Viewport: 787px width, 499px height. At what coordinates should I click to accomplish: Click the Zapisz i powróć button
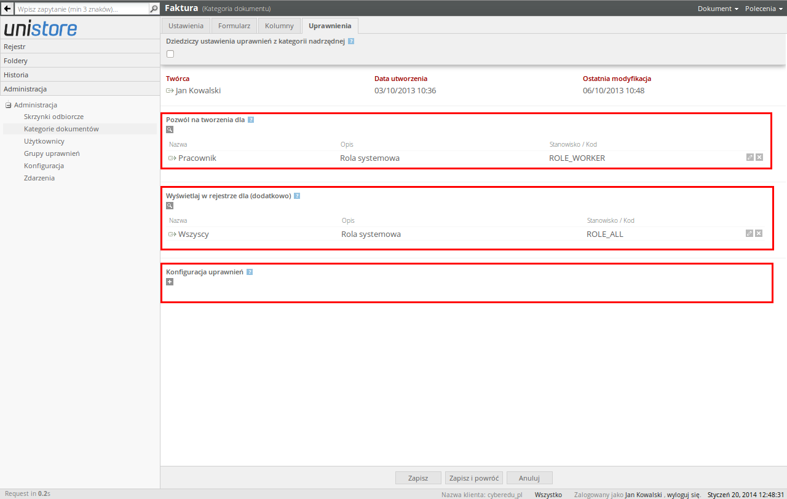click(474, 478)
